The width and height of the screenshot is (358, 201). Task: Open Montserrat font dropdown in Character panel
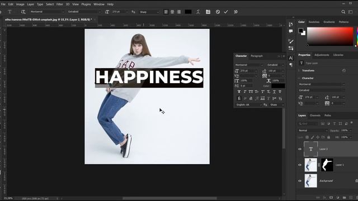coord(249,65)
